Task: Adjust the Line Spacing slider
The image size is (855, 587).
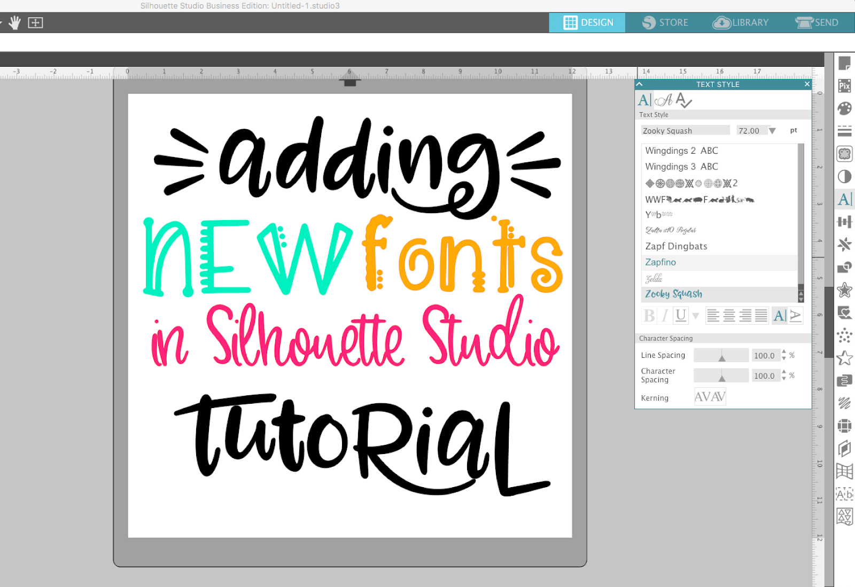Action: (721, 356)
